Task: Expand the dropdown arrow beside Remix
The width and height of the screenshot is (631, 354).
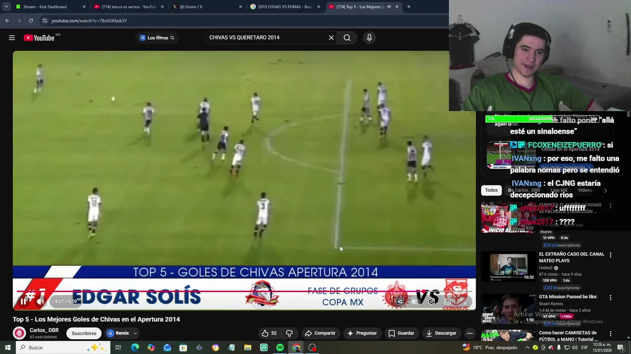Action: (x=135, y=333)
